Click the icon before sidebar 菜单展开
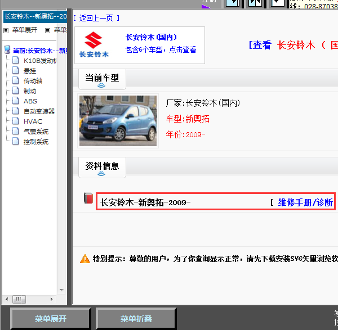338x330 pixels. click(x=6, y=30)
